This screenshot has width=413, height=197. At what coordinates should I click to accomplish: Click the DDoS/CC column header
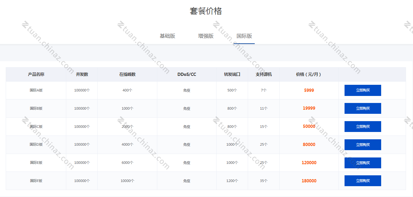187,74
